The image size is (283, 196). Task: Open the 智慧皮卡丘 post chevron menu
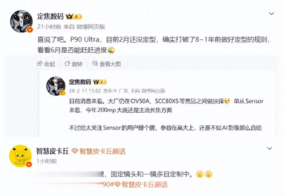tap(269, 148)
